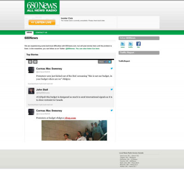Open the @680news Twitter link
This screenshot has width=184, height=171.
pos(70,49)
